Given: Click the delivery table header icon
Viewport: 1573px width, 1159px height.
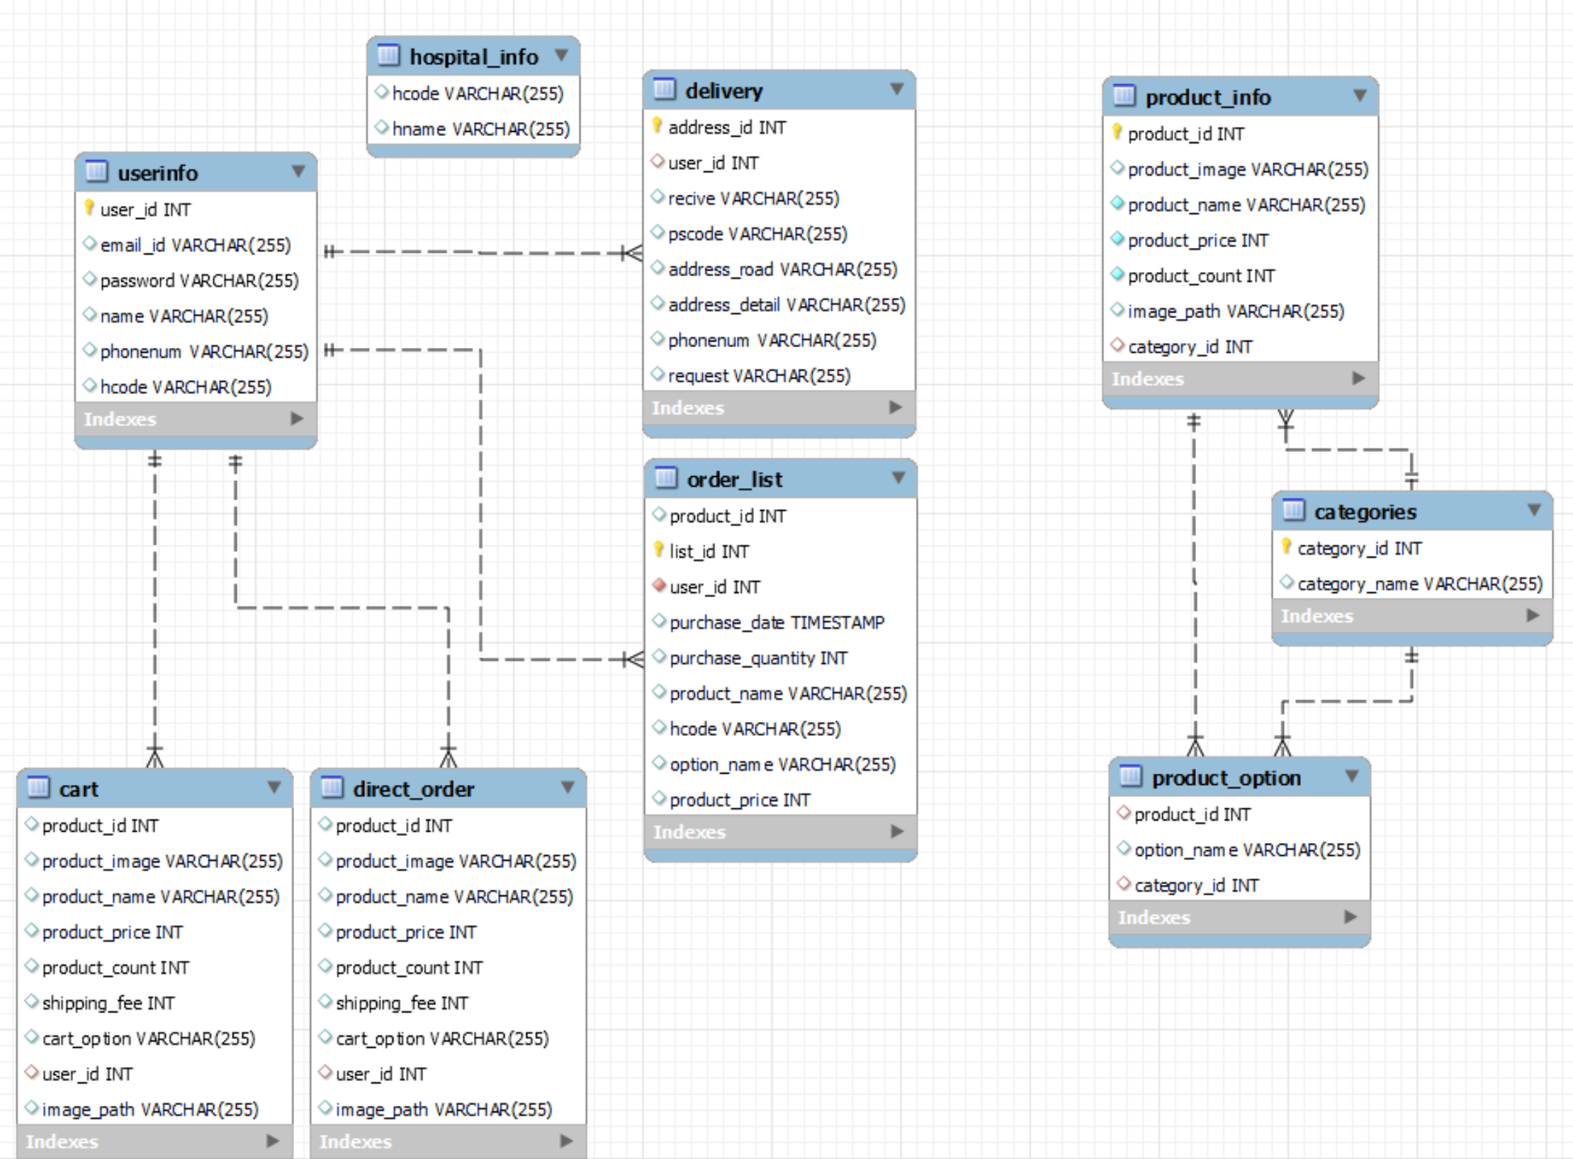Looking at the screenshot, I should click(664, 89).
